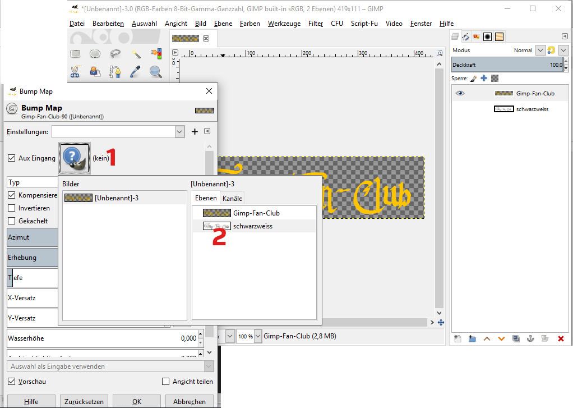
Task: Toggle the Vorschau preview checkbox
Action: [12, 381]
